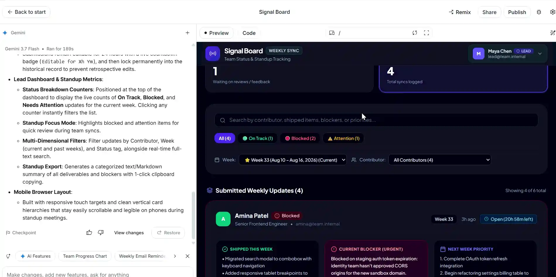This screenshot has height=277, width=556.
Task: Click the Maya Chen avatar M
Action: 479,54
